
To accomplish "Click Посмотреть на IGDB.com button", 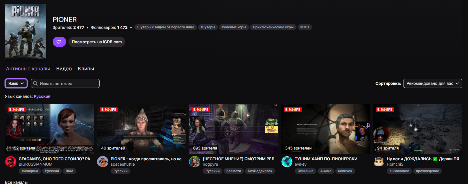I will [97, 42].
